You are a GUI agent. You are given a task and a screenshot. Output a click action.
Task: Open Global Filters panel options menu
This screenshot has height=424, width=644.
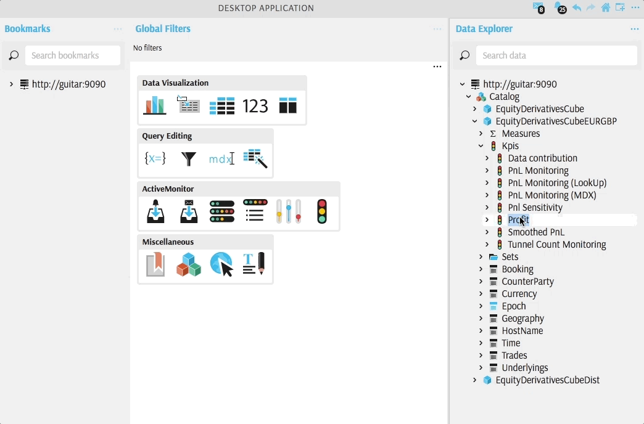[x=437, y=29]
